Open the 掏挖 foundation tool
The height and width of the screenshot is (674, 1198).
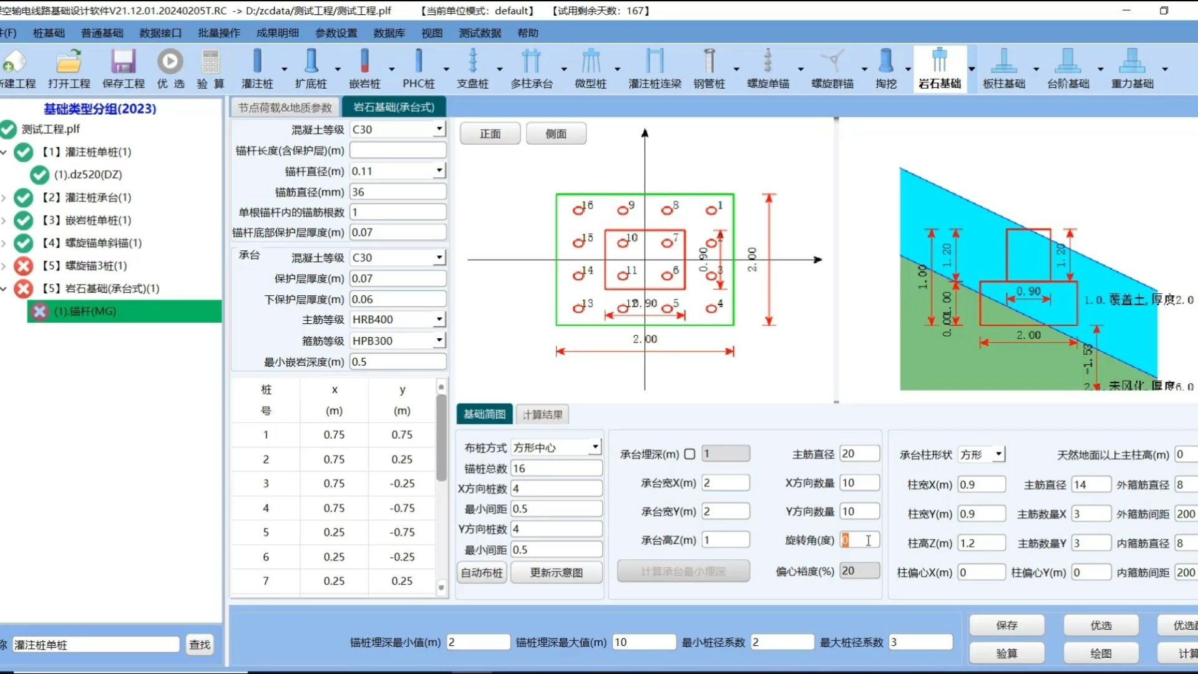pos(887,69)
